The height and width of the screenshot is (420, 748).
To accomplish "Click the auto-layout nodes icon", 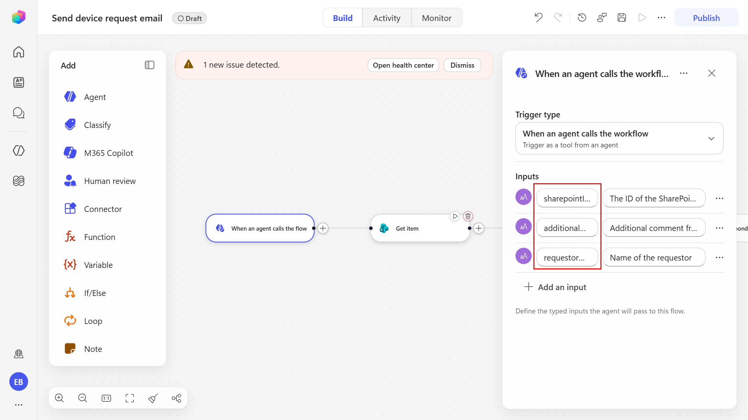I will pos(176,398).
